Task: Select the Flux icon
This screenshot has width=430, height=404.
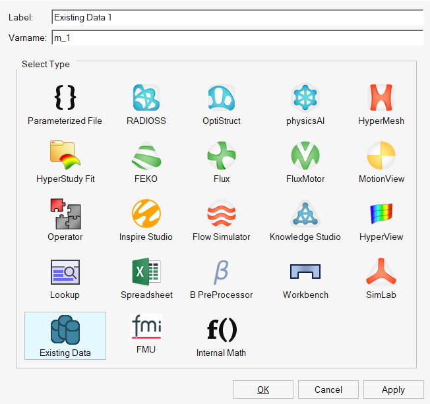Action: 222,156
